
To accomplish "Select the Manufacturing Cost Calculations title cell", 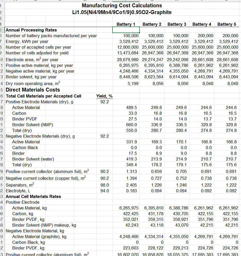I will (122, 5).
